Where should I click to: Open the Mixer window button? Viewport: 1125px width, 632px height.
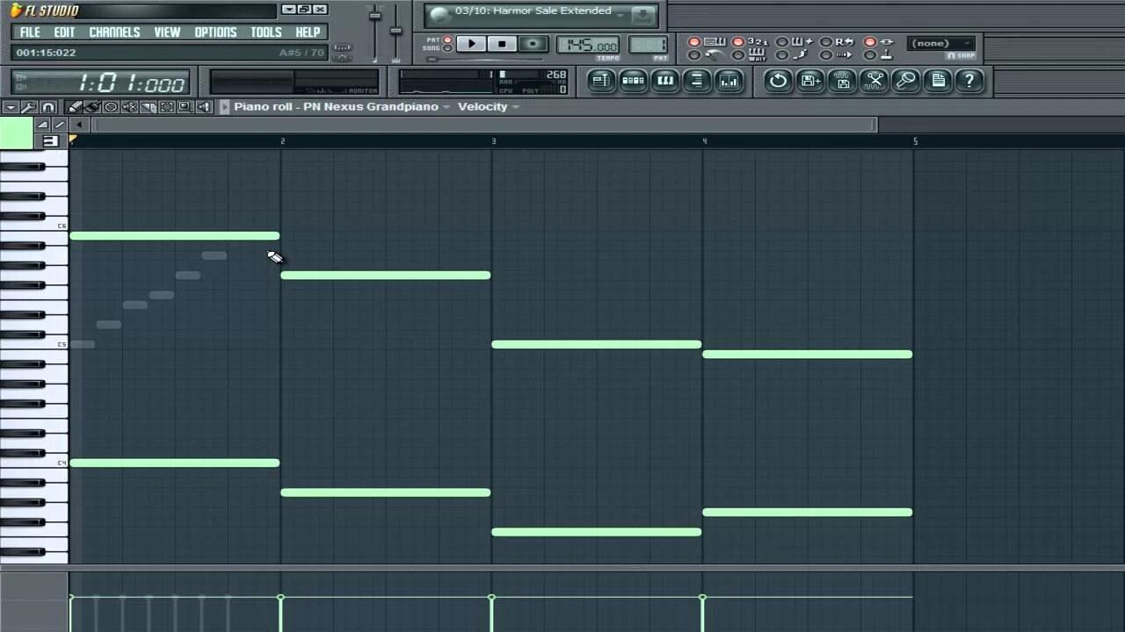[729, 81]
